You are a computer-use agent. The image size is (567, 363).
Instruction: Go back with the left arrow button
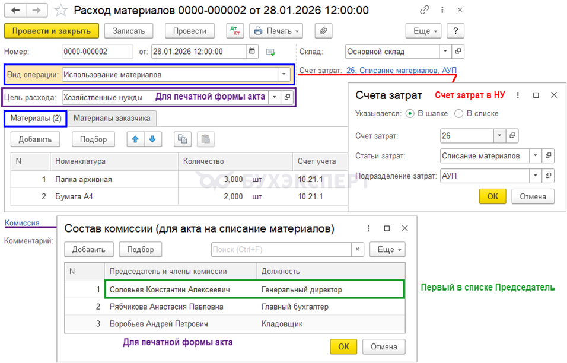click(x=15, y=11)
